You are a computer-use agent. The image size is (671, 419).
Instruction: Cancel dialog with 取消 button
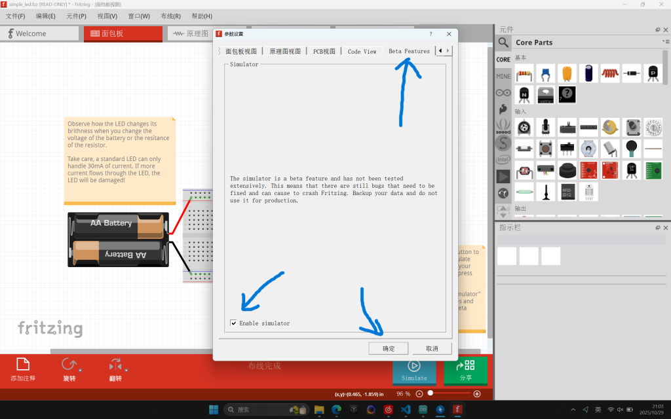click(432, 348)
